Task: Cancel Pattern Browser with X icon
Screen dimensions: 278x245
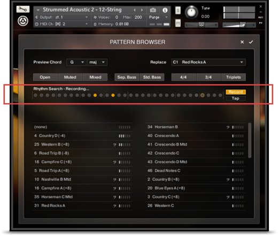Action: coord(242,42)
